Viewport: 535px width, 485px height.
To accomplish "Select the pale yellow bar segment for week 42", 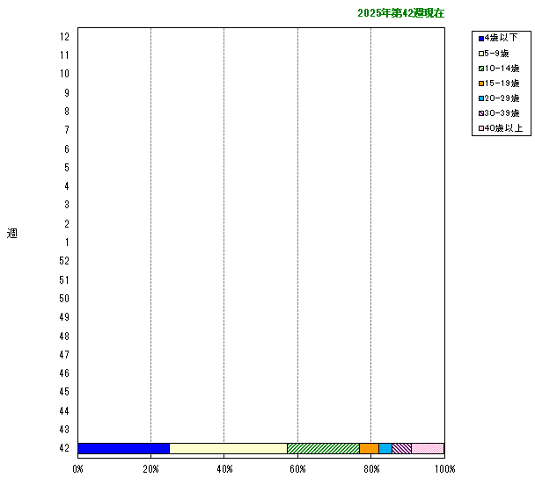I will click(x=228, y=448).
